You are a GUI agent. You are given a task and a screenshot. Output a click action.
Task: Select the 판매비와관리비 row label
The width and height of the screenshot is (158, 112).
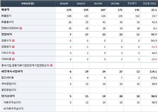10,28
